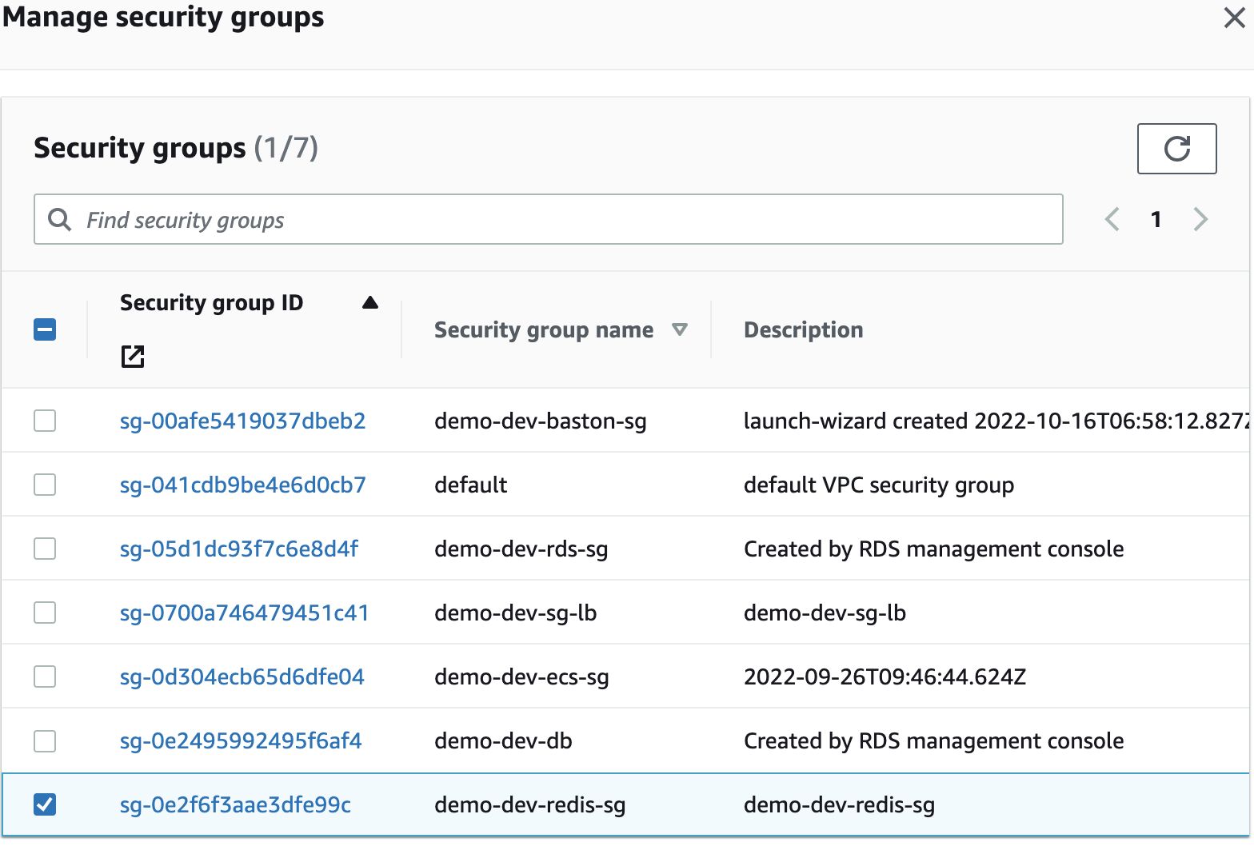
Task: Check the demo-dev-db row checkbox
Action: (45, 741)
